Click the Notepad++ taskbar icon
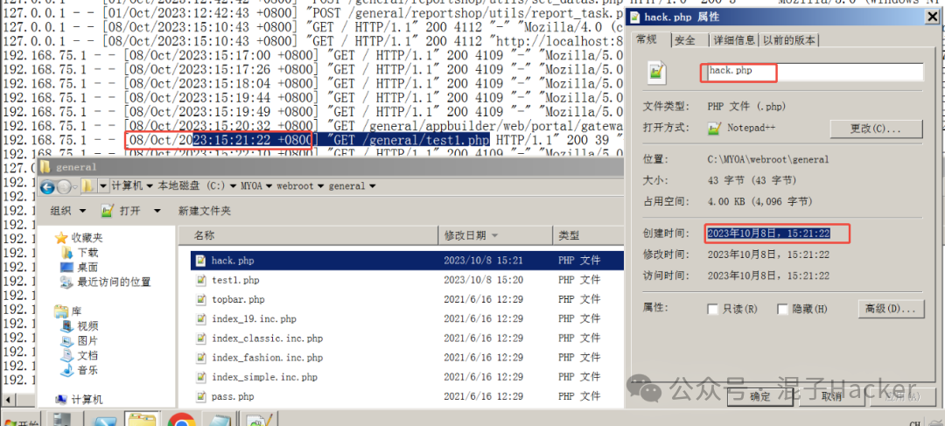Viewport: 945px width, 426px height. coord(261,420)
